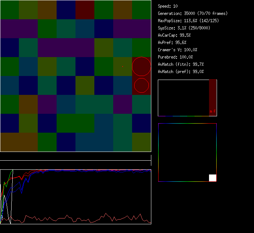
Task: Click the large red circle in the grid
Action: (x=141, y=67)
